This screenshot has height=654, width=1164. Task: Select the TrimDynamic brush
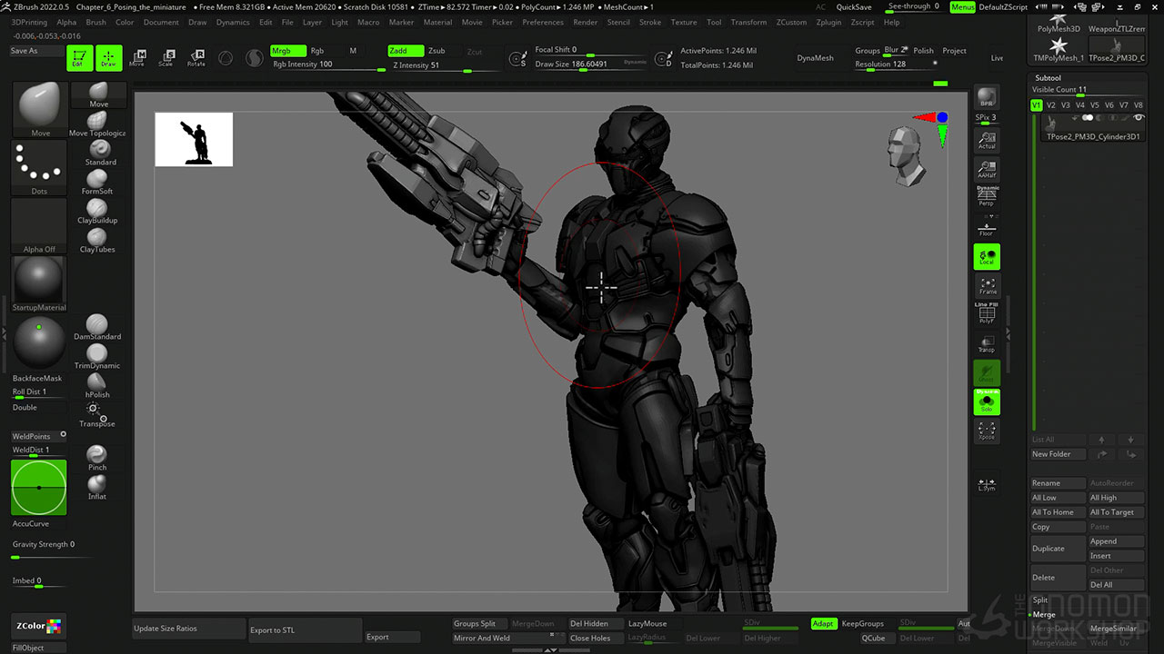point(97,355)
